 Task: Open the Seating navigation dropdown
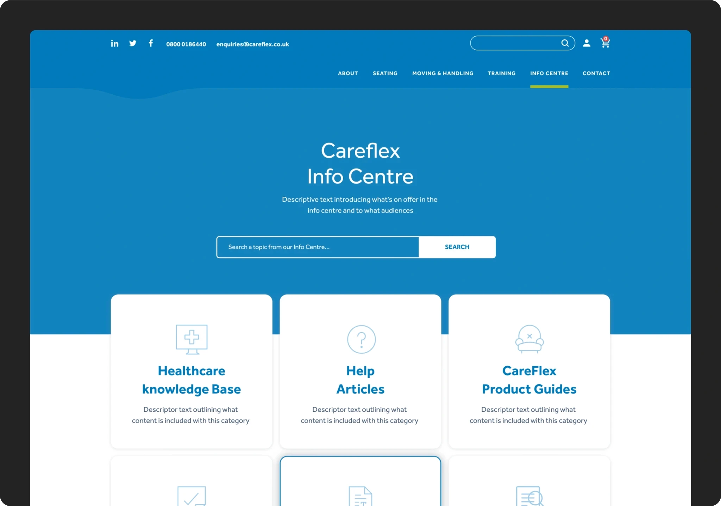click(384, 73)
